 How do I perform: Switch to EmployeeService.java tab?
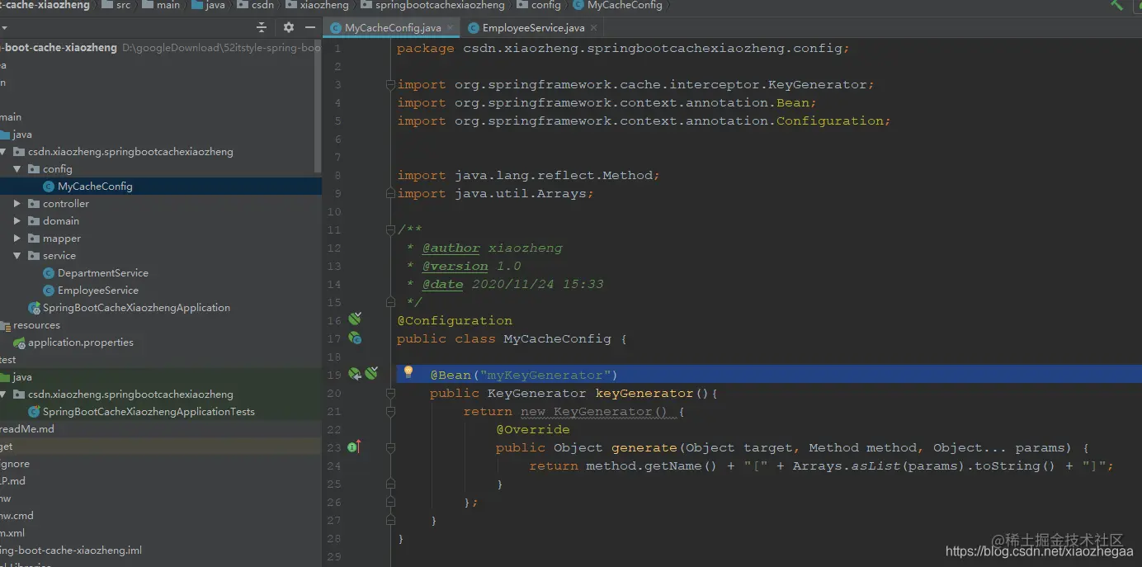click(533, 27)
